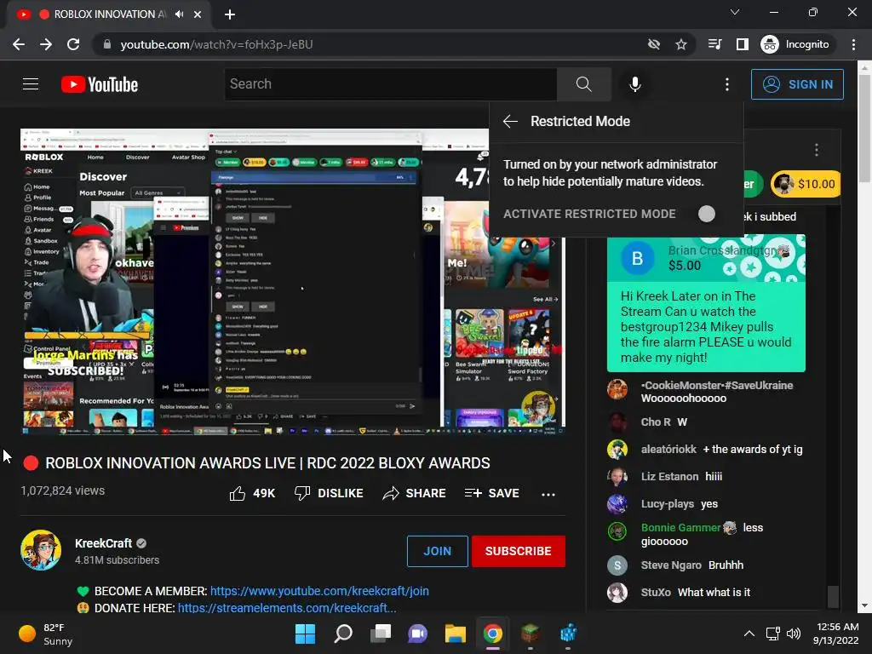This screenshot has height=654, width=872.
Task: Expand the tab search chevron
Action: (735, 12)
